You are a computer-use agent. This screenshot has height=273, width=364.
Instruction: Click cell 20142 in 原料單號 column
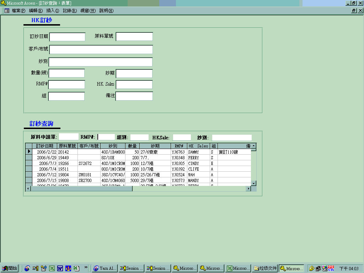[x=67, y=152]
